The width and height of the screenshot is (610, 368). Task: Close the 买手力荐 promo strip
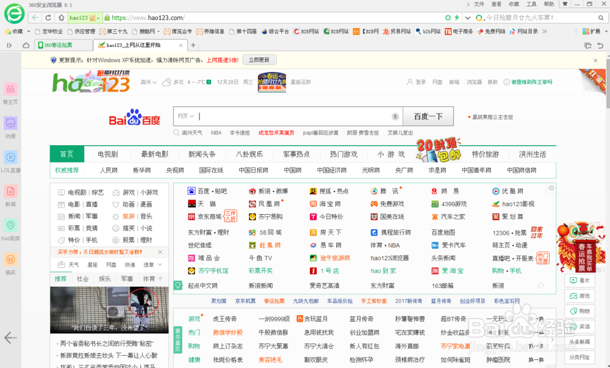tap(160, 252)
